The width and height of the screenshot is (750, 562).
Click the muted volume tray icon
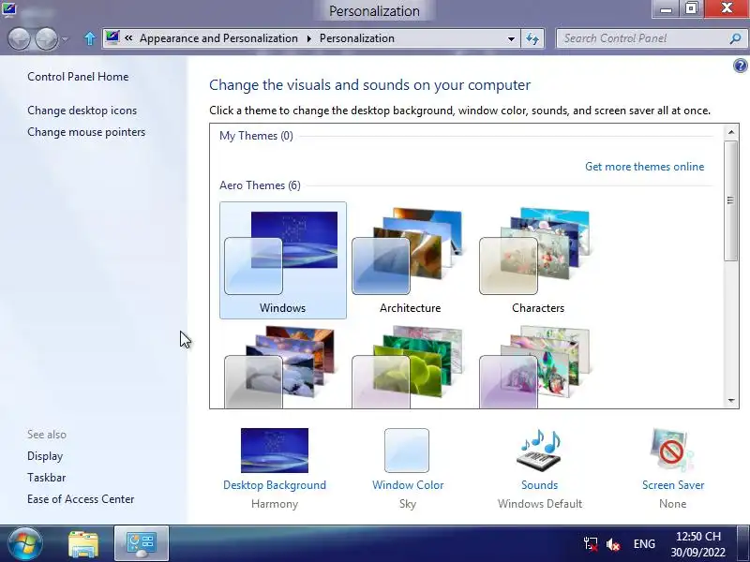tap(613, 544)
